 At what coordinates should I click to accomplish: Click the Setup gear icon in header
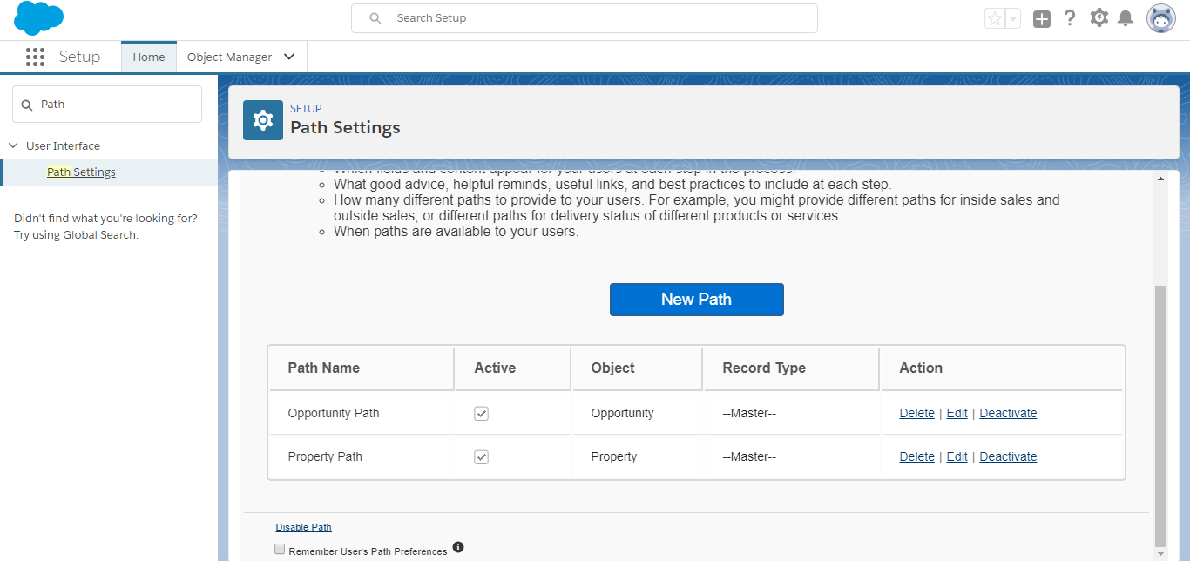(x=1099, y=17)
